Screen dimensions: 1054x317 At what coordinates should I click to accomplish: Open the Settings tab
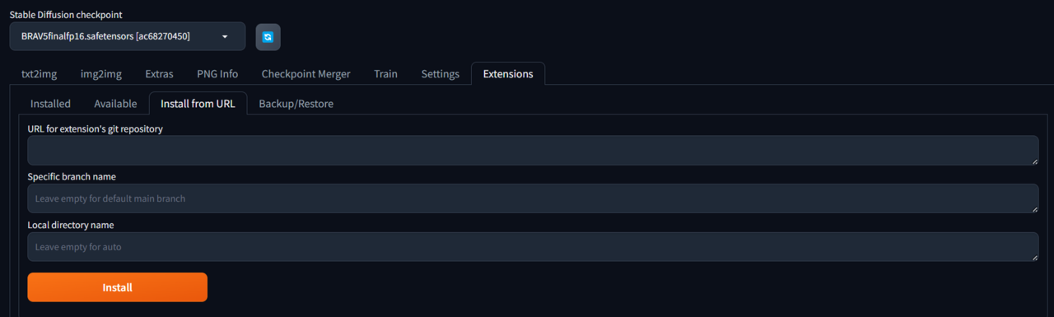tap(441, 74)
